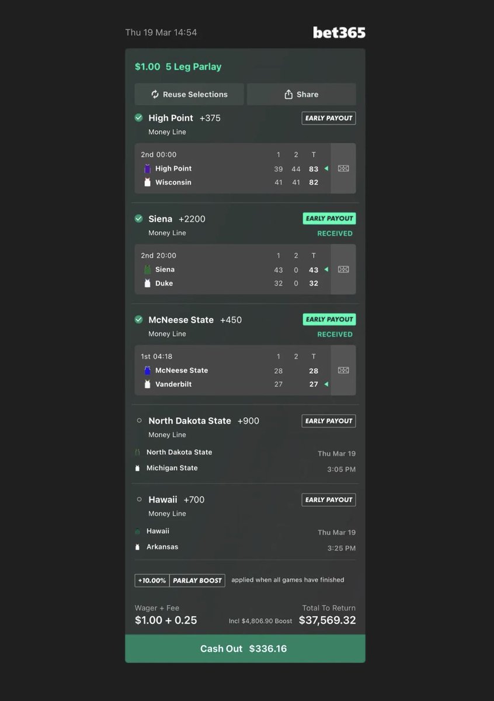
Task: Open court view for Siena vs Duke
Action: pos(343,269)
